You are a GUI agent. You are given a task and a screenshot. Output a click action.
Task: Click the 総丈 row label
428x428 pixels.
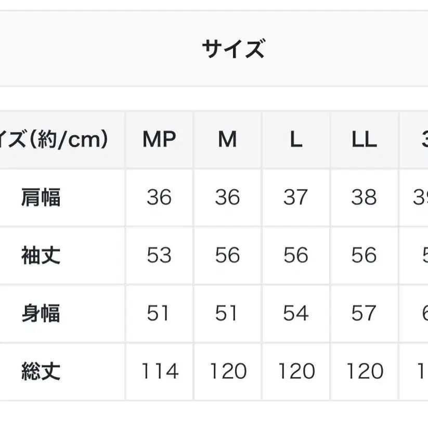[41, 371]
